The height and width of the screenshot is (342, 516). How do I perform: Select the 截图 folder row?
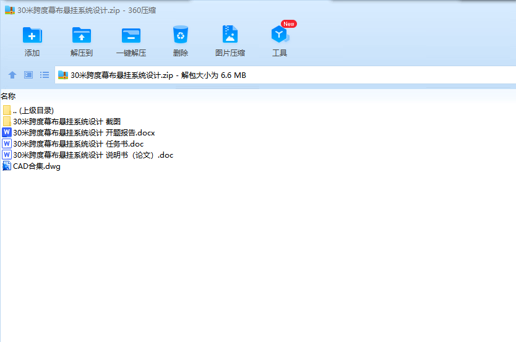pos(61,121)
